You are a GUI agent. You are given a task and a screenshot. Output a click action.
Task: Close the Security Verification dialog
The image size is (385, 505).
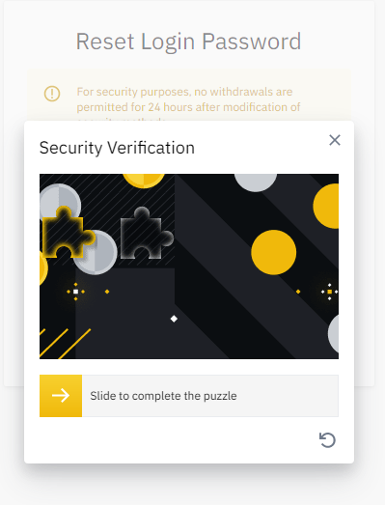(335, 140)
